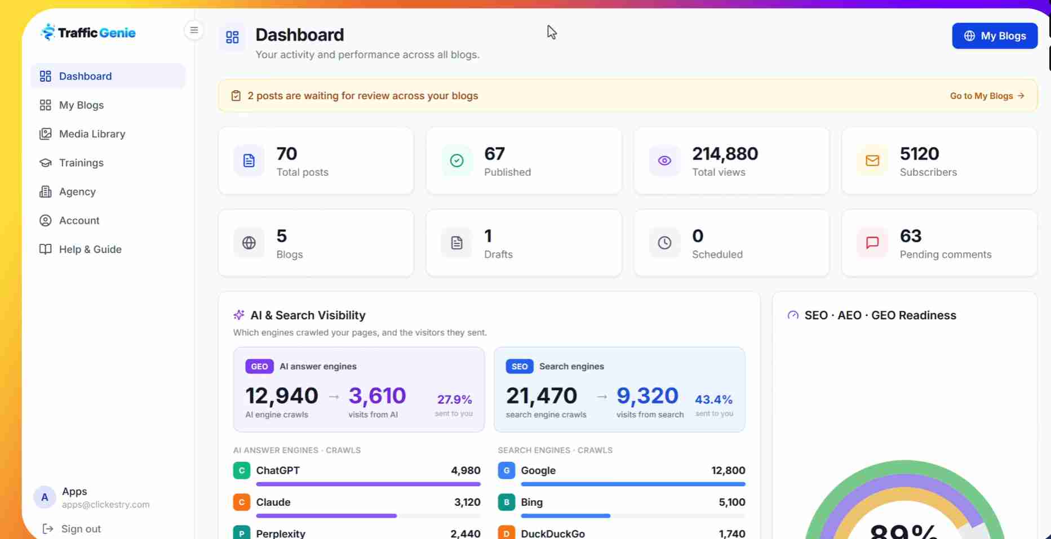Open the Account page
Viewport: 1051px width, 539px height.
click(108, 220)
